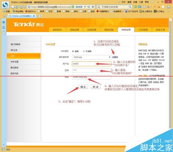Screen dimensions: 173x152
Task: Click the 注册去 register link
Action: tap(115, 57)
